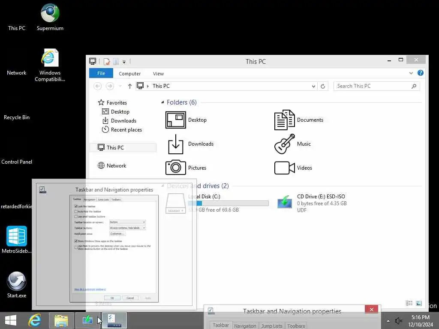439x329 pixels.
Task: Close the Taskbar and Navigation properties window
Action: (x=372, y=309)
